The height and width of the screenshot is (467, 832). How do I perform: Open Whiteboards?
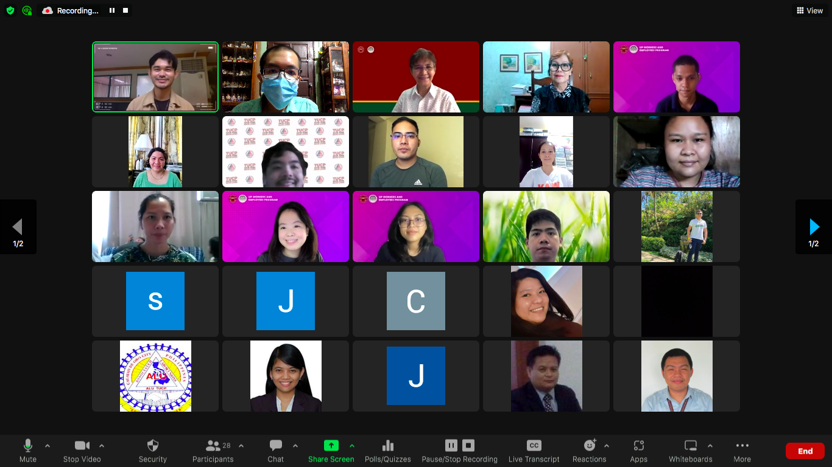tap(690, 450)
